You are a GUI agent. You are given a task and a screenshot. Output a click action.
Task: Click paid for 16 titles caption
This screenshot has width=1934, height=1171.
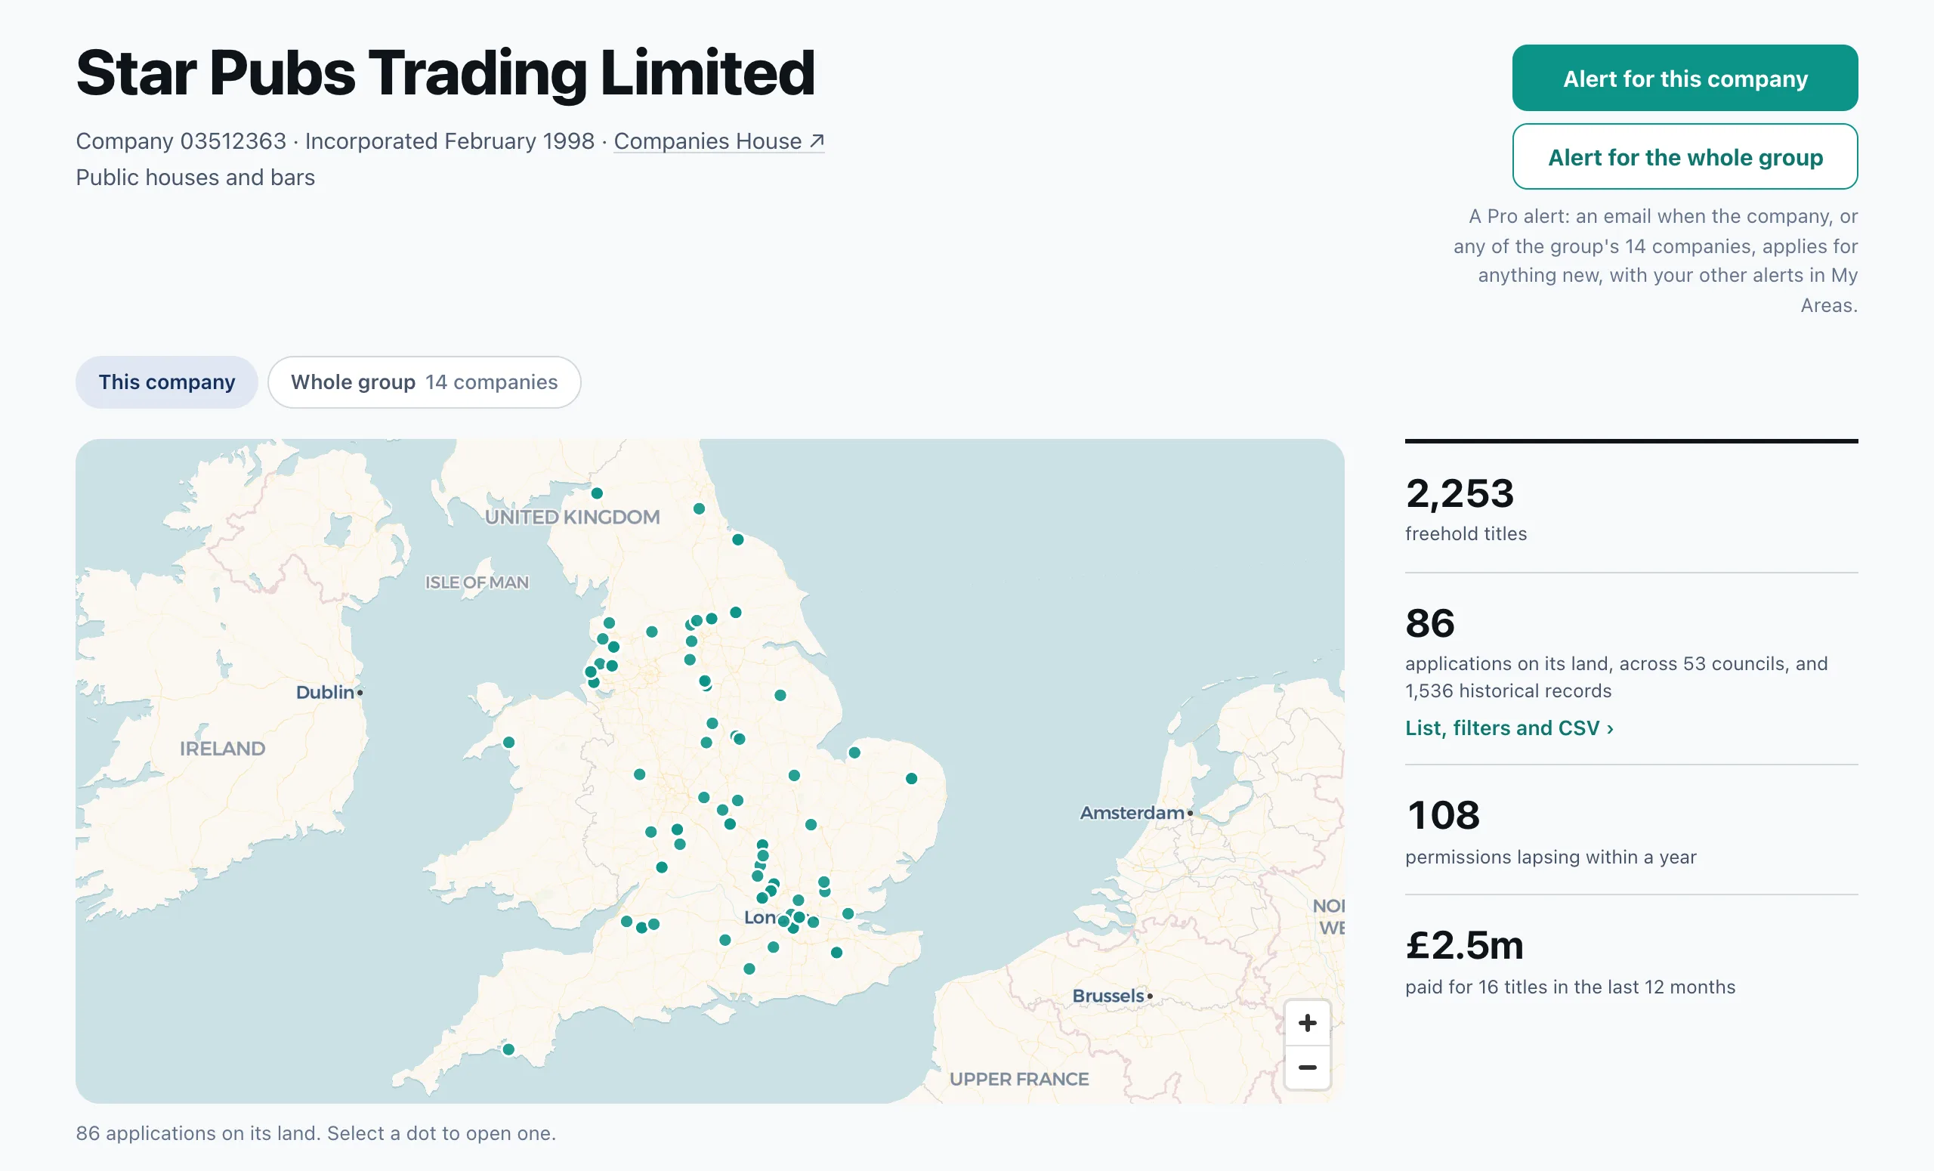[1570, 987]
